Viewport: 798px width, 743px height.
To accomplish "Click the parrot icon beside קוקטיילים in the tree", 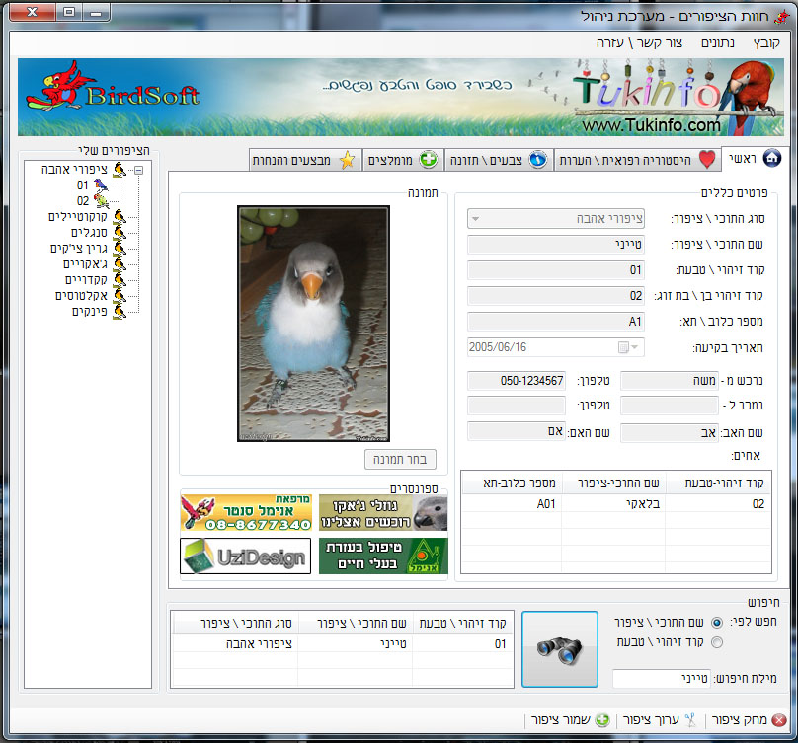I will [x=120, y=217].
